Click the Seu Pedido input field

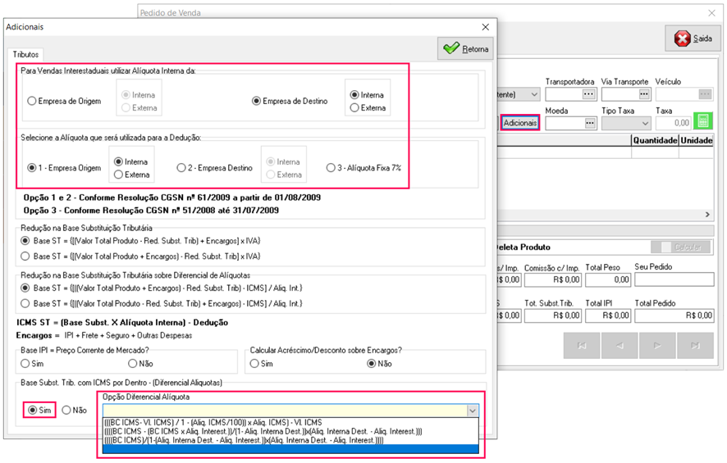(673, 279)
